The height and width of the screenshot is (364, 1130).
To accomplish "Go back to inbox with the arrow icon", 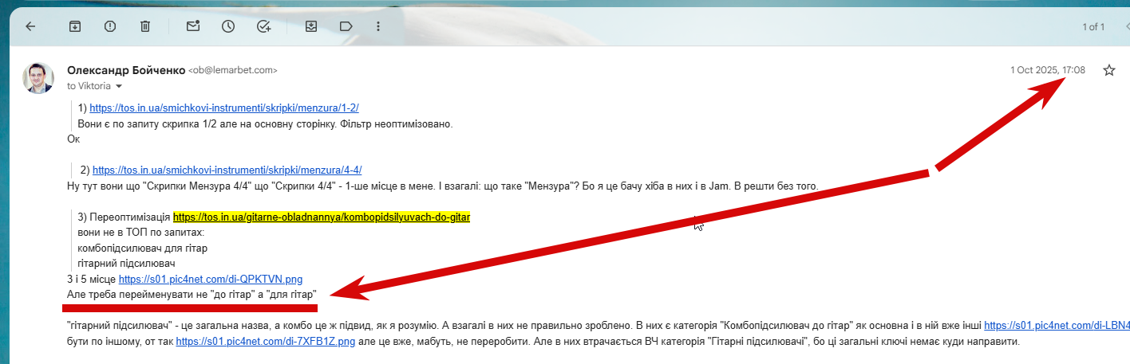I will [30, 26].
